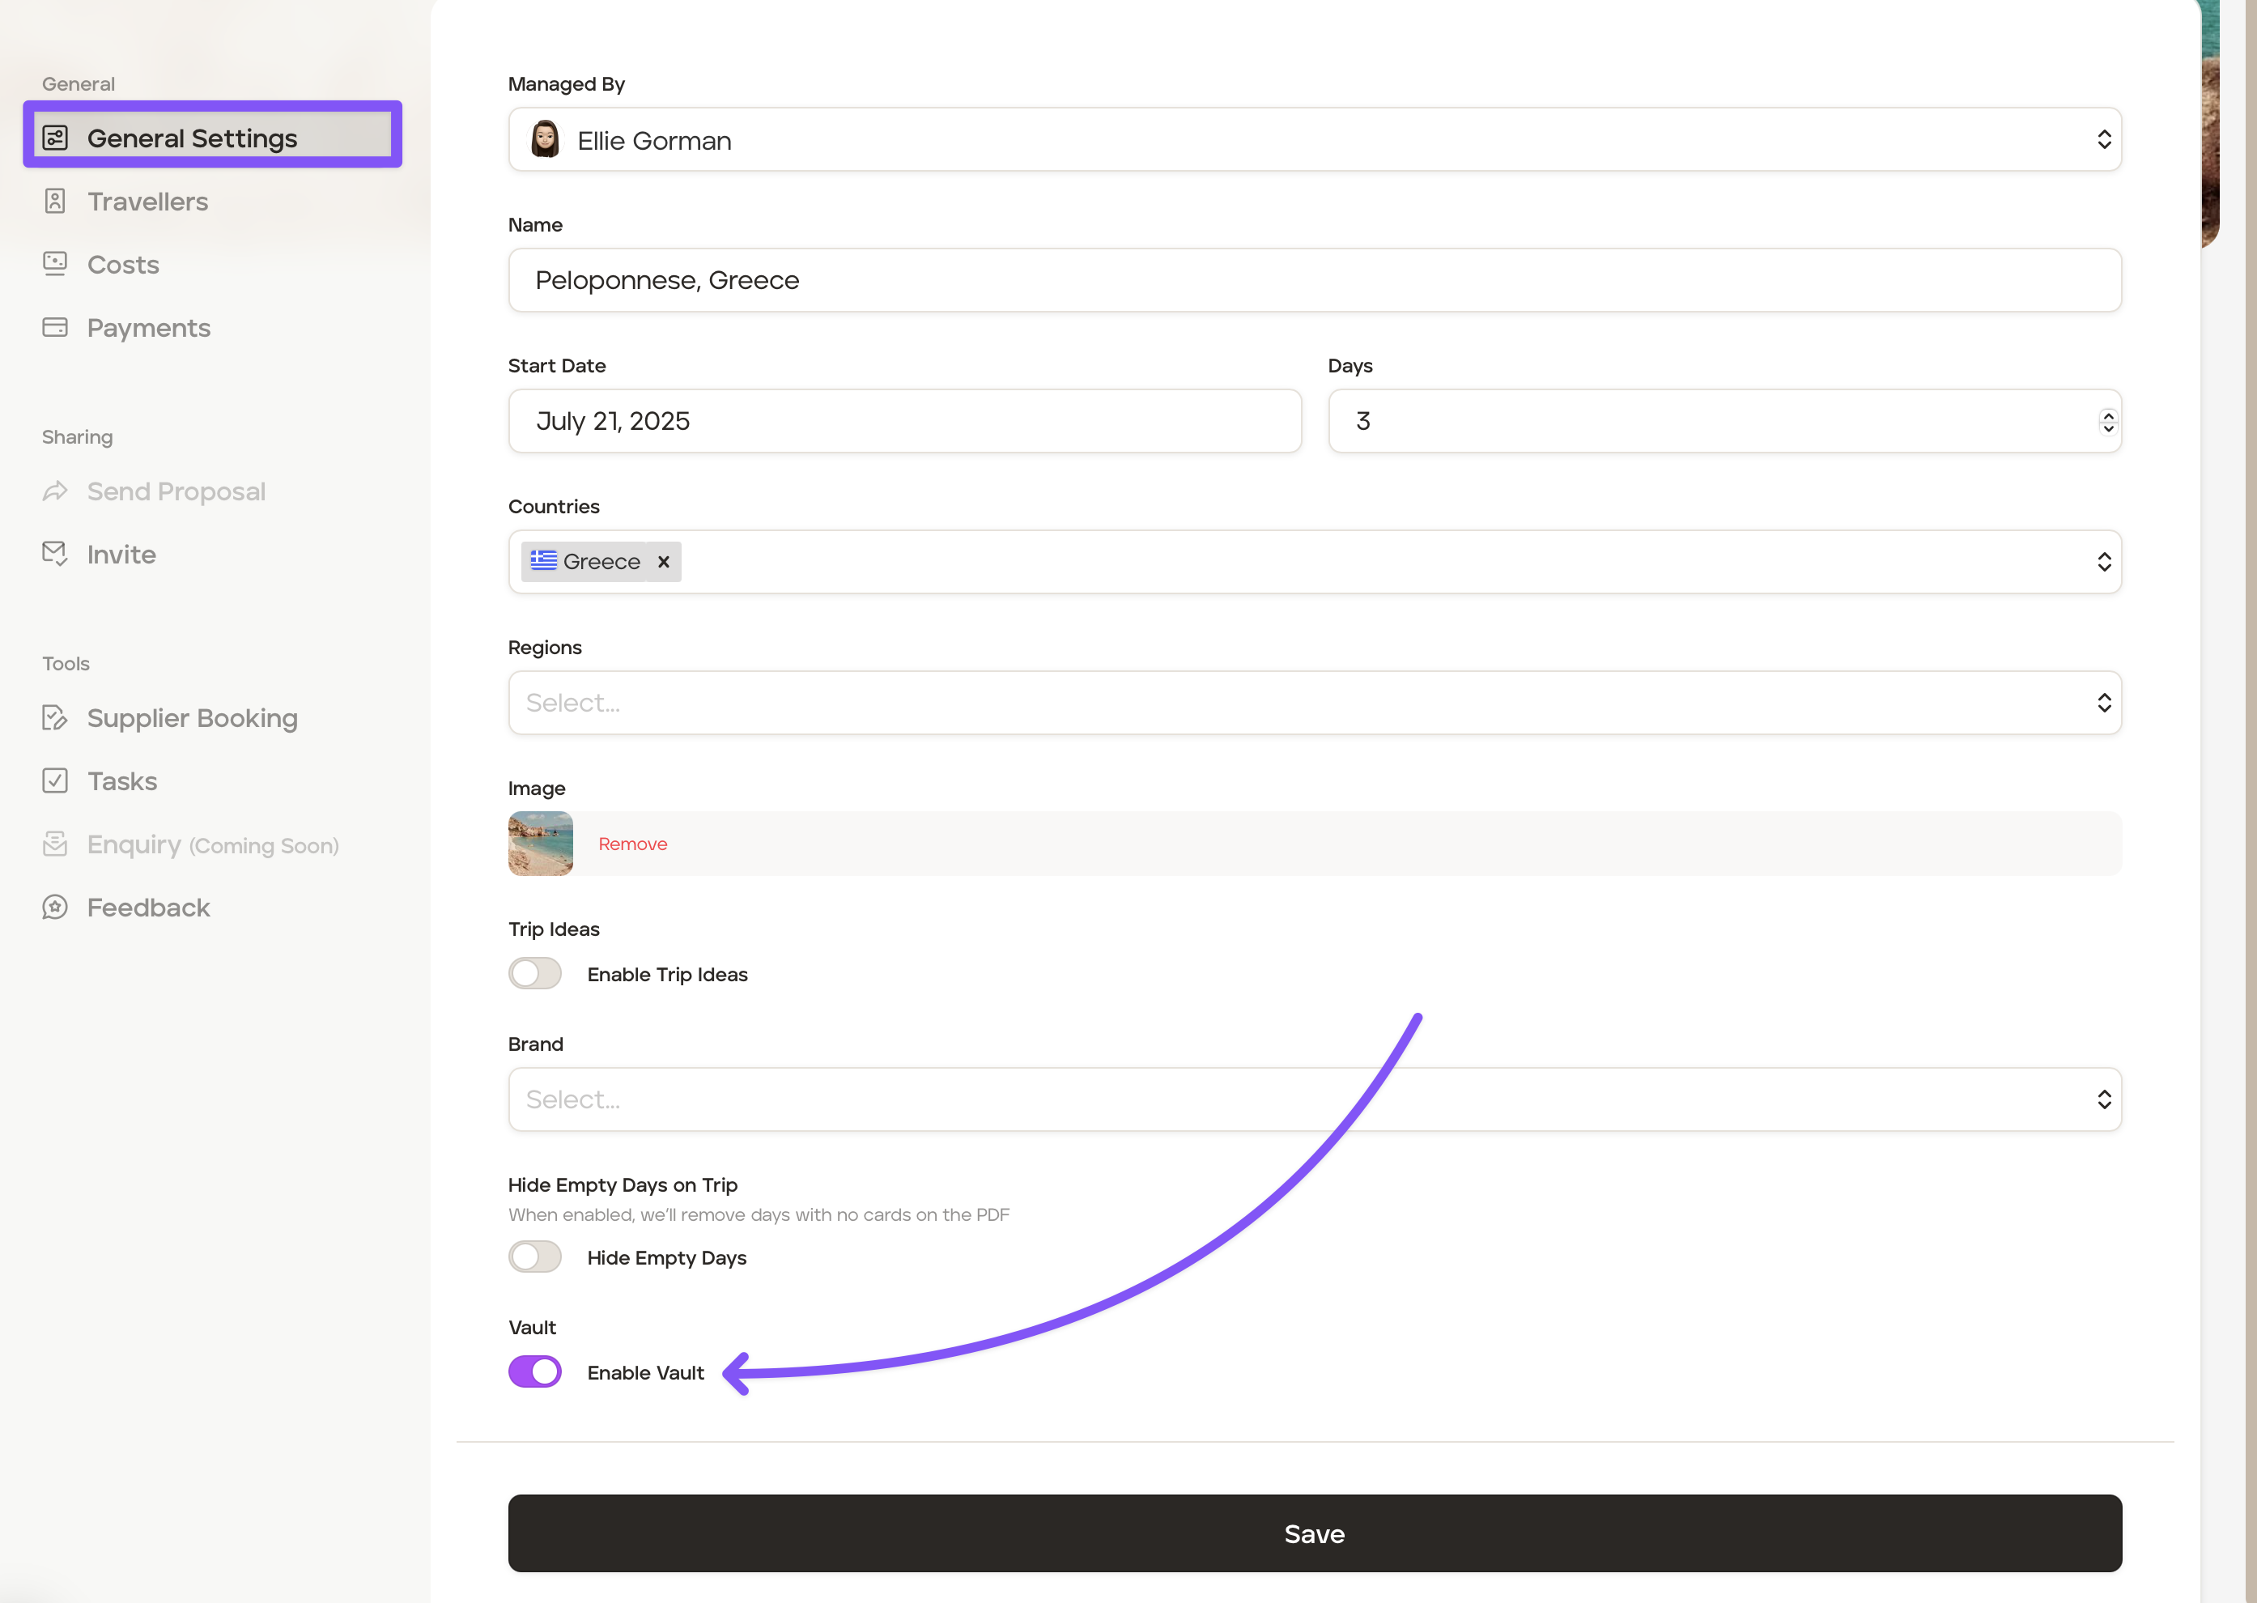This screenshot has width=2257, height=1603.
Task: Click the Payments card icon
Action: point(55,328)
